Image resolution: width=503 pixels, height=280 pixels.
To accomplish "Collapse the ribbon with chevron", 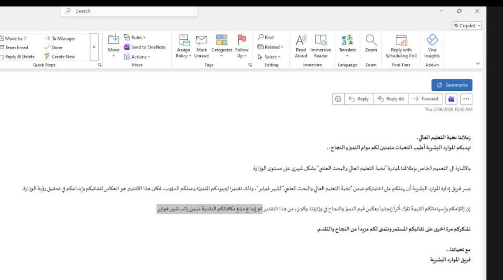I will 478,64.
